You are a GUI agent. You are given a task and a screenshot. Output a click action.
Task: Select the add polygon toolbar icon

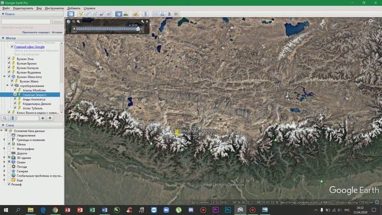[x=88, y=14]
